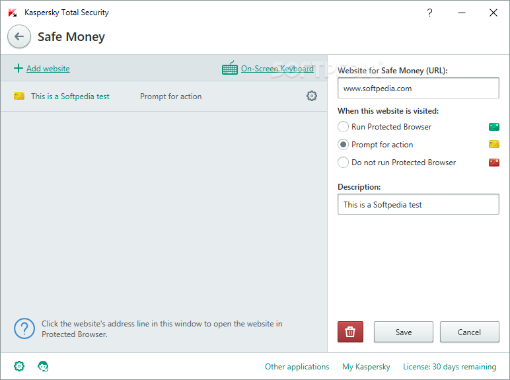Click the red card icon by Do not run Protected Browser
Screen dimensions: 510x380
point(493,162)
